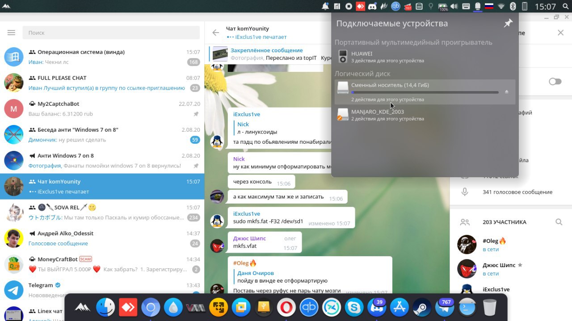Toggle the notifications switch in group info
The height and width of the screenshot is (321, 572).
555,81
